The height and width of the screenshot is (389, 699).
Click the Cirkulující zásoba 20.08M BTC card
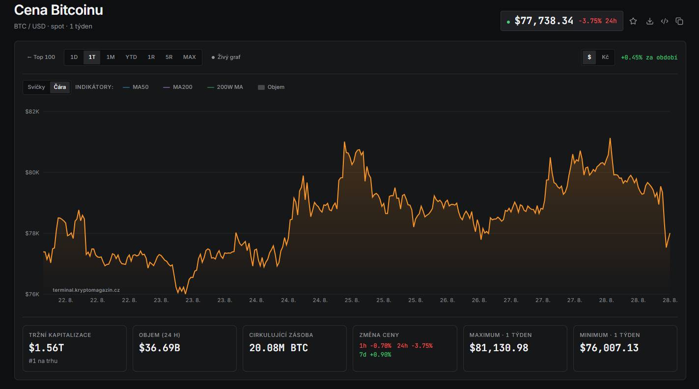coord(295,348)
